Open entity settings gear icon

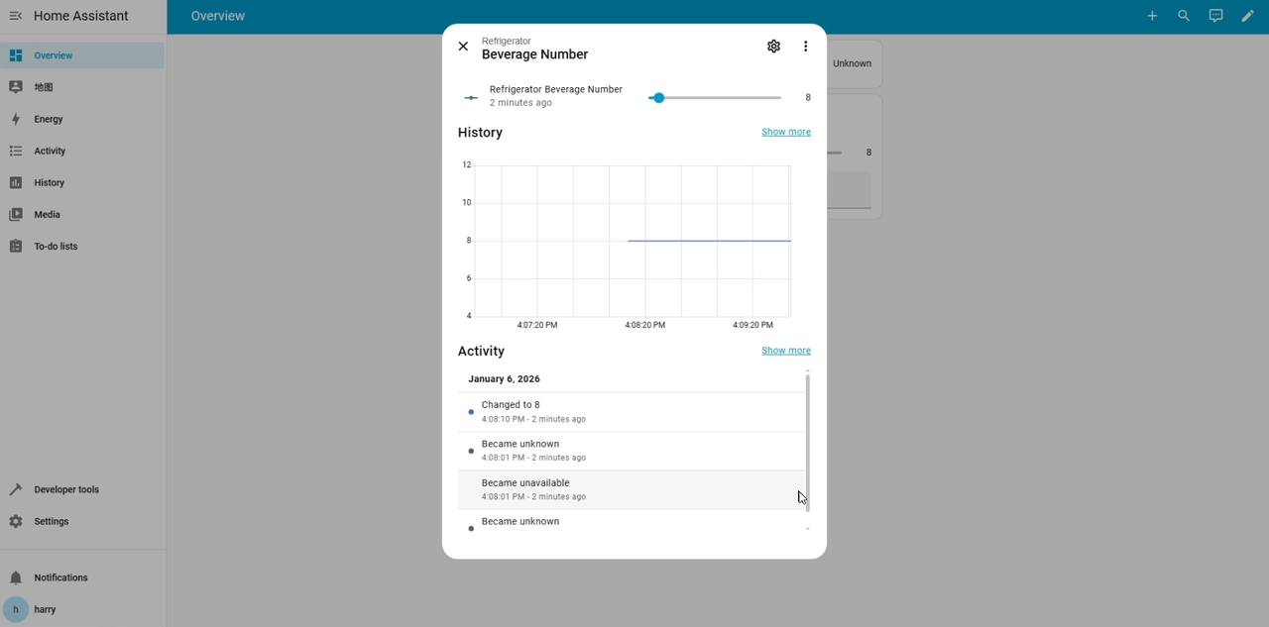click(x=773, y=47)
